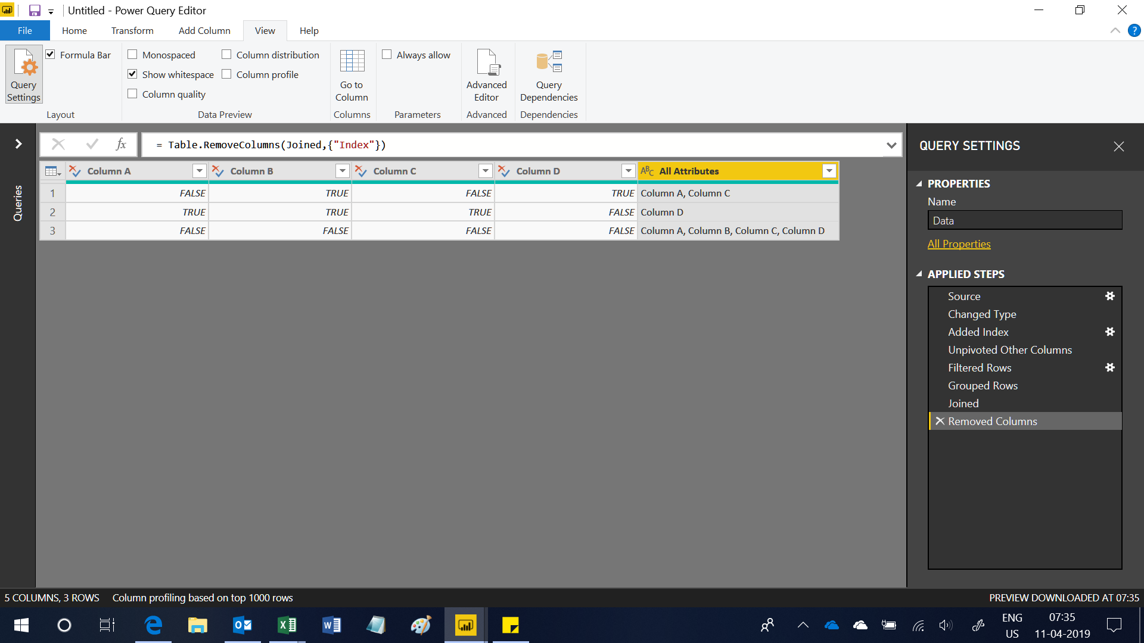This screenshot has width=1144, height=643.
Task: Change data type icon of Column C
Action: tap(361, 171)
